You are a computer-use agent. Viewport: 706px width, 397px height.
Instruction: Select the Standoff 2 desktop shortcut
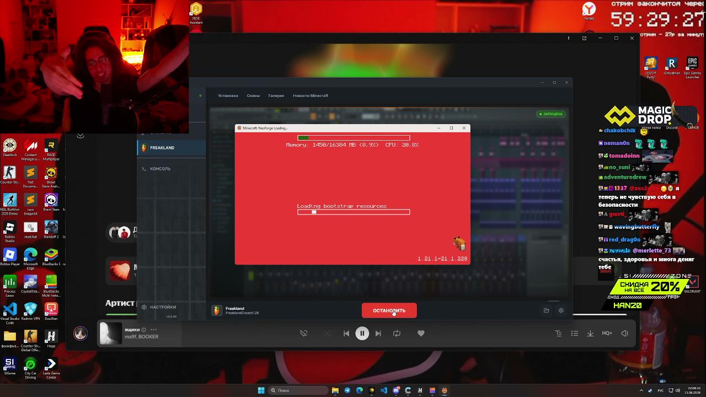pos(51,230)
